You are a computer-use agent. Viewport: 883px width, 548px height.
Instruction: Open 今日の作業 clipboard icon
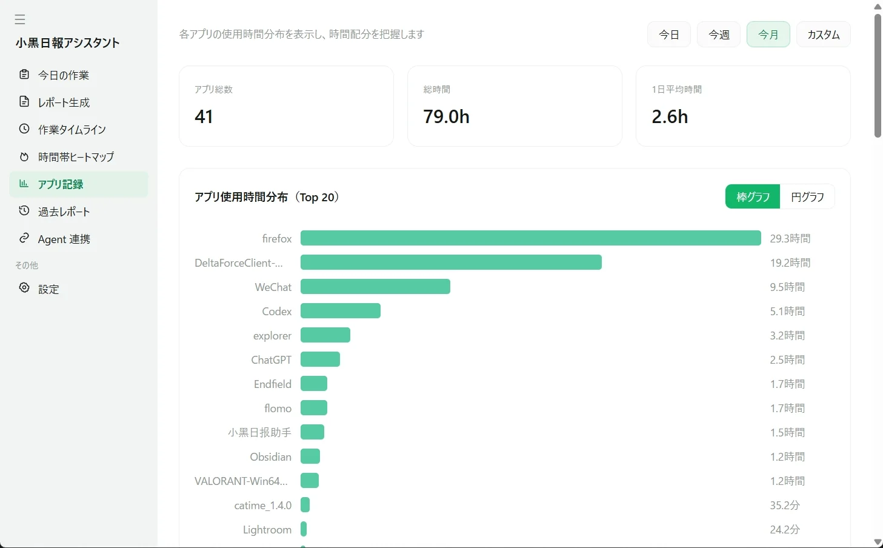point(24,75)
